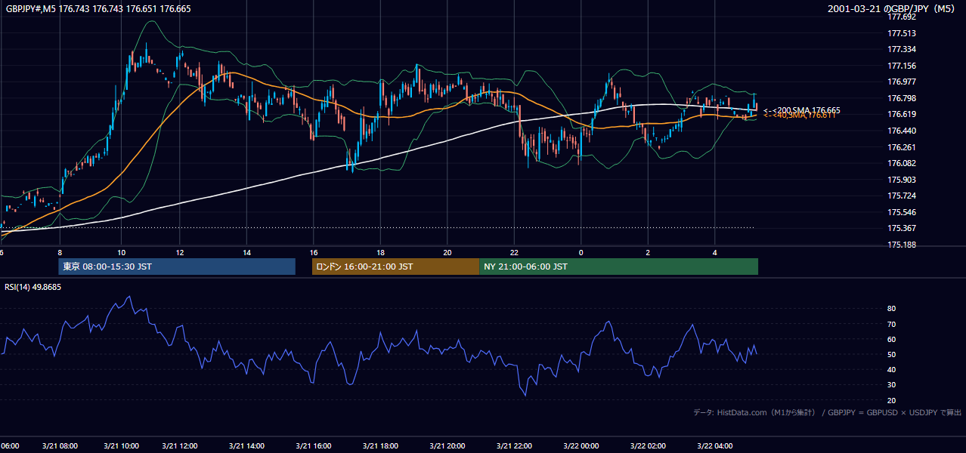Click the London 16:00-21:00 JST session bar
This screenshot has height=453, width=966.
tap(395, 267)
